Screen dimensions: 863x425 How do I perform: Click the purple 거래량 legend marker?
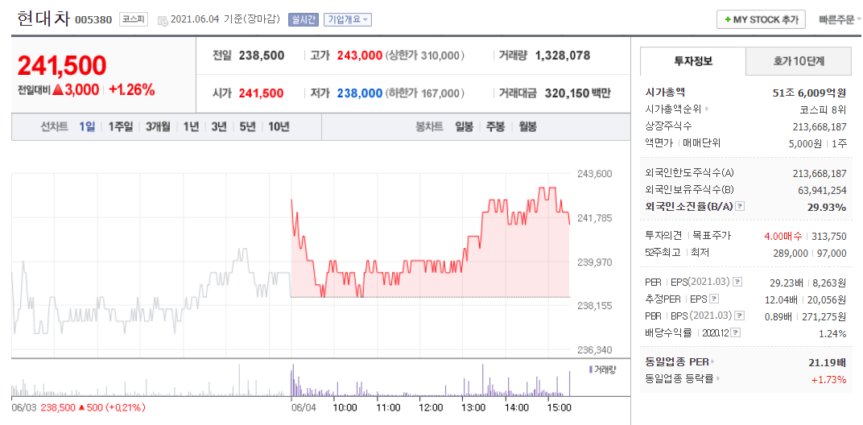[591, 369]
